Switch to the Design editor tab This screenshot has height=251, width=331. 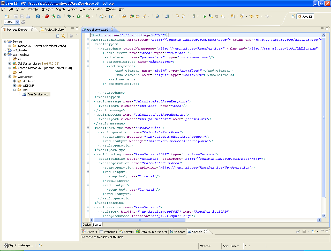pos(87,225)
